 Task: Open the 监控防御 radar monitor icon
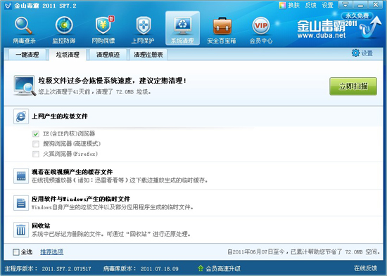click(64, 25)
